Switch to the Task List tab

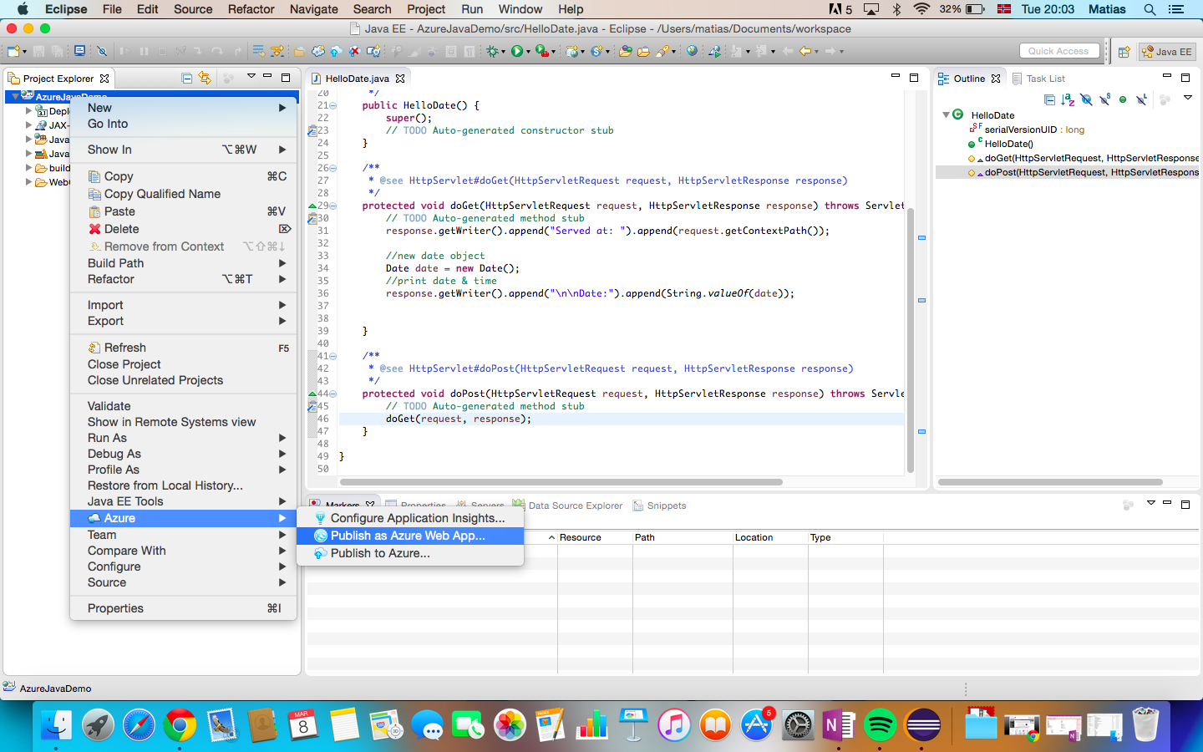1038,79
